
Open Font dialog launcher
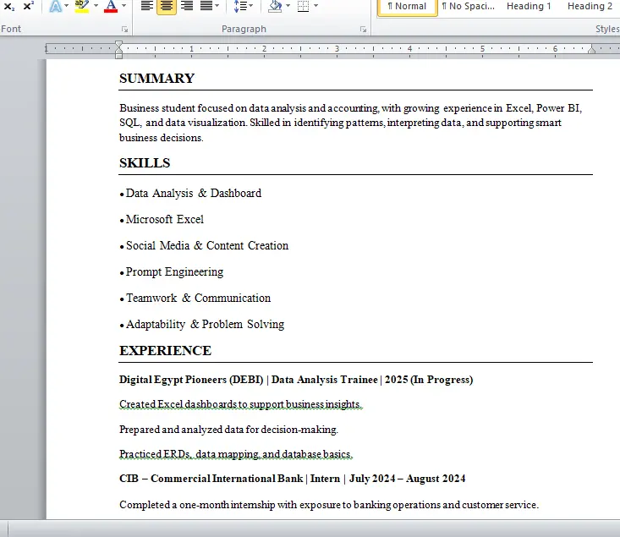tap(125, 30)
